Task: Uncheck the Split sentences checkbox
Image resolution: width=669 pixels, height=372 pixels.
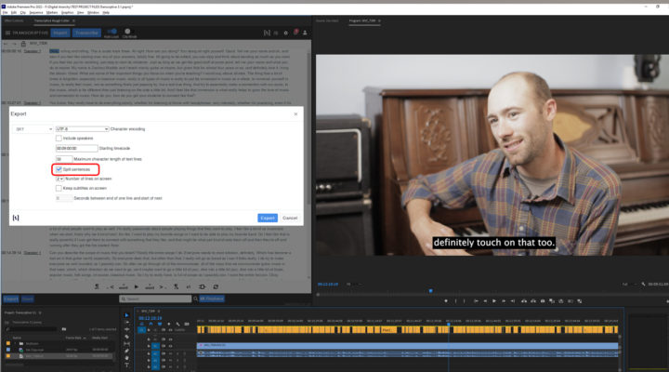Action: click(x=59, y=169)
